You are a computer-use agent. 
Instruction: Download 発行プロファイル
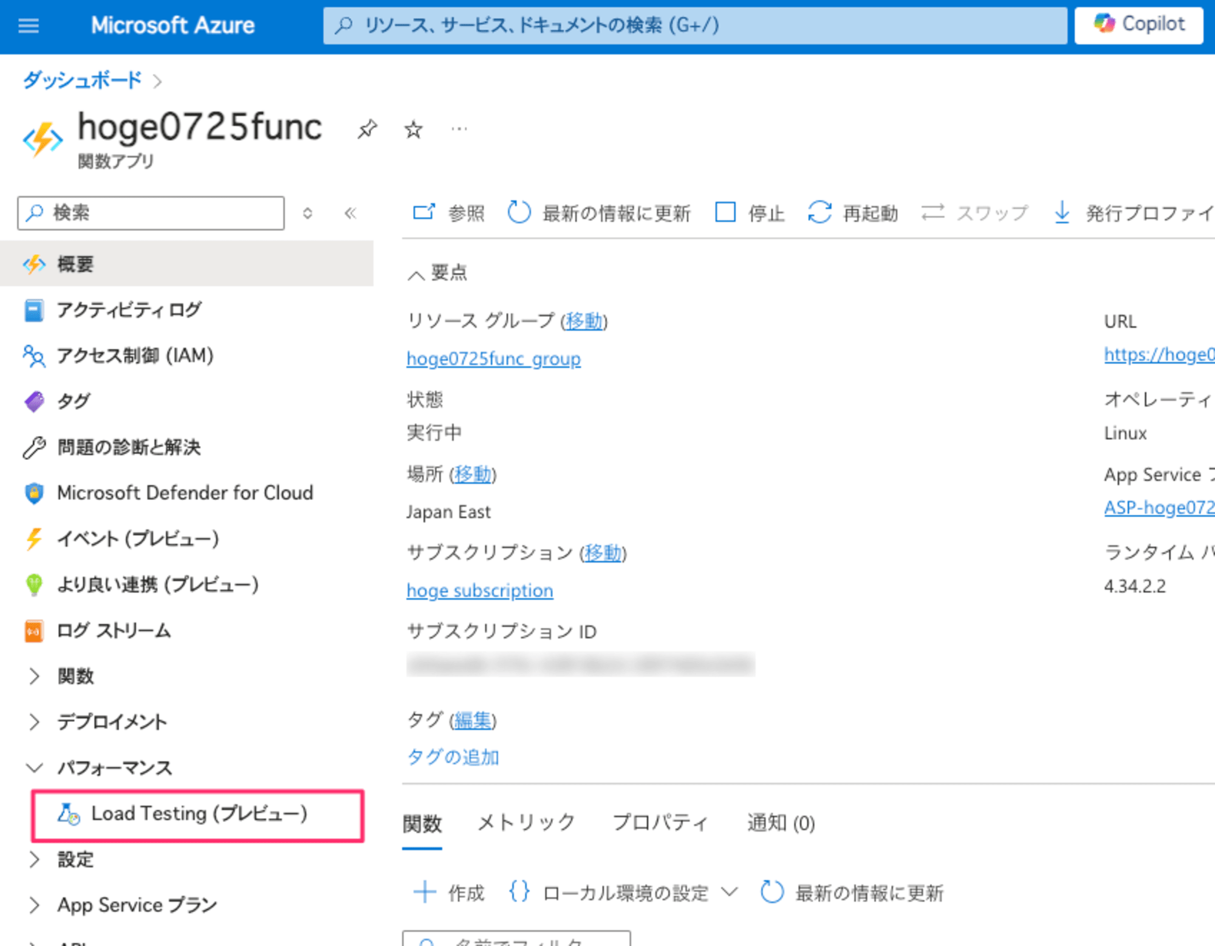[x=1134, y=213]
